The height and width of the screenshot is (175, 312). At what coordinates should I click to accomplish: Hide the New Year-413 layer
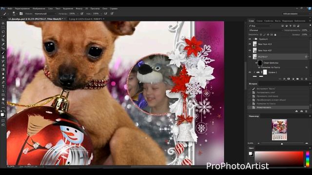click(x=250, y=44)
